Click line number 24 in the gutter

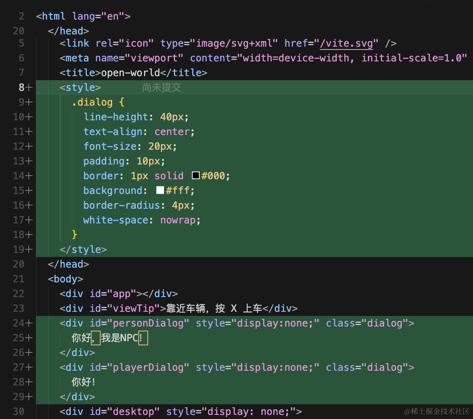[x=18, y=323]
